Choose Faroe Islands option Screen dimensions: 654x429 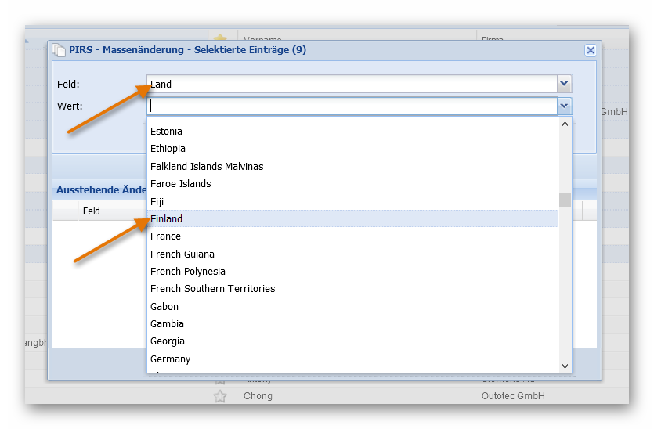click(x=180, y=184)
